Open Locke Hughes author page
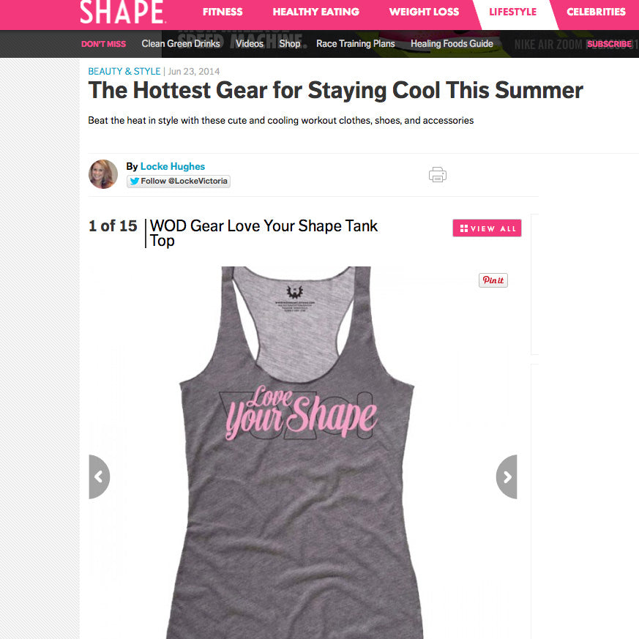 173,166
